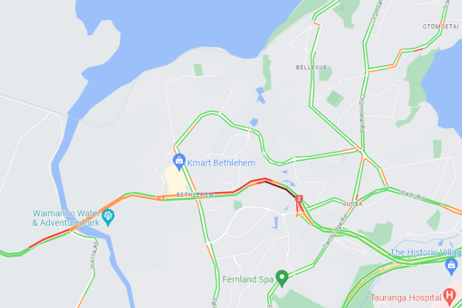Click the Waihi Rd road label
The image size is (462, 308).
[x=412, y=195]
